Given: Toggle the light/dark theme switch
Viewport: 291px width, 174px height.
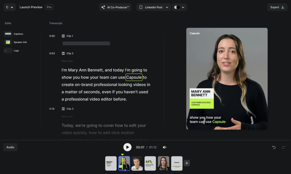Looking at the screenshot, I should tap(177, 7).
